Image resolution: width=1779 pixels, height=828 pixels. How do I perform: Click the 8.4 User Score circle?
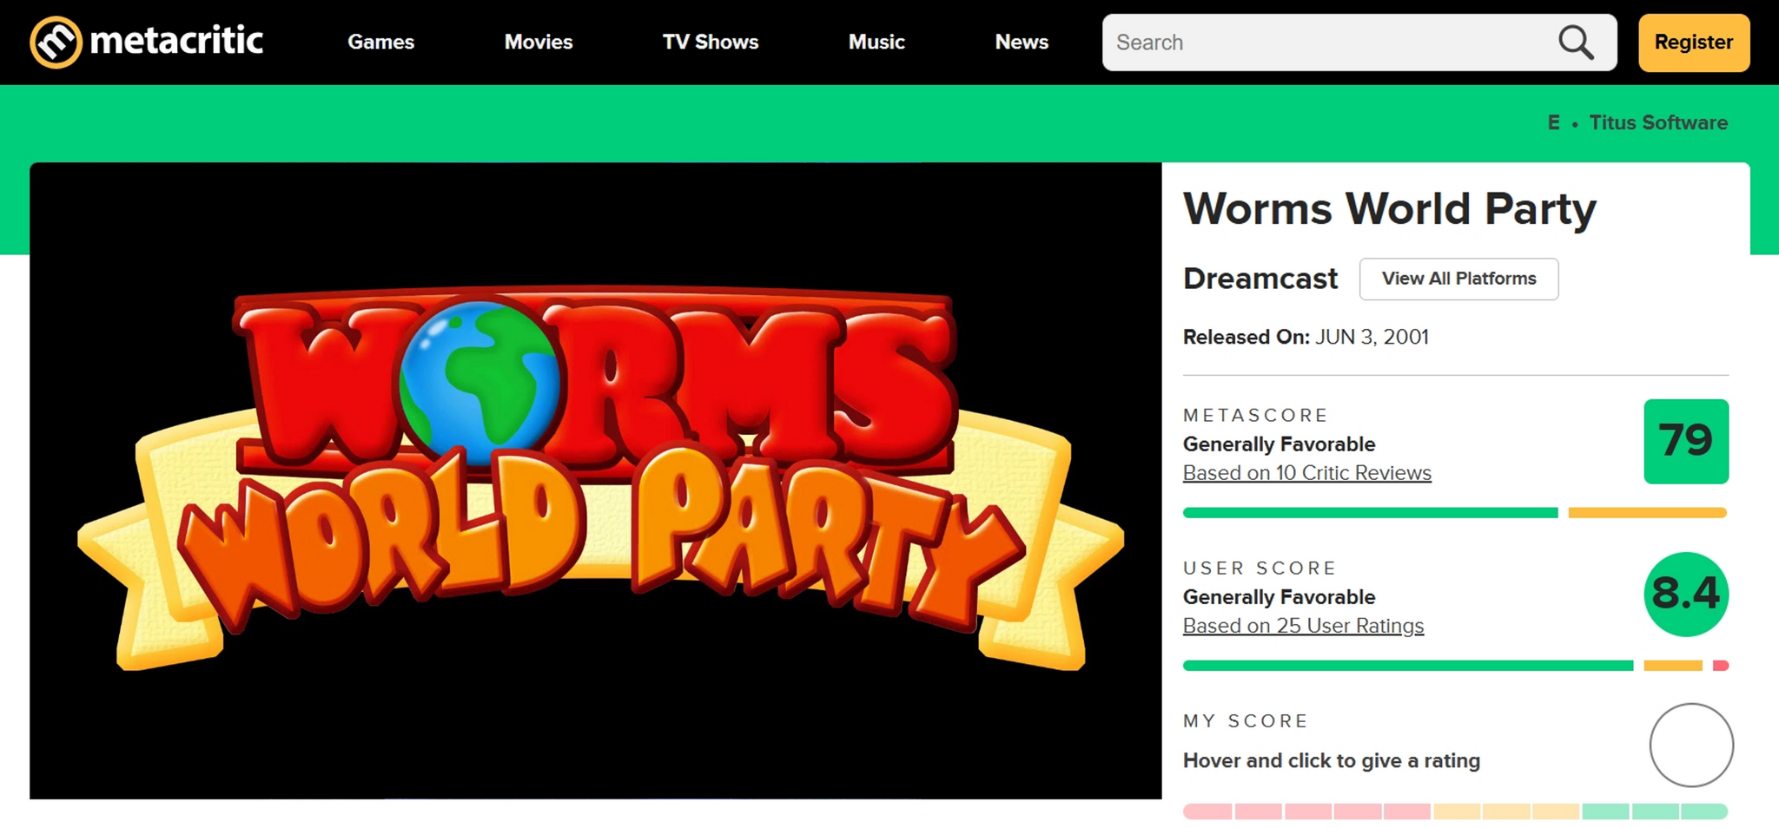pos(1686,594)
